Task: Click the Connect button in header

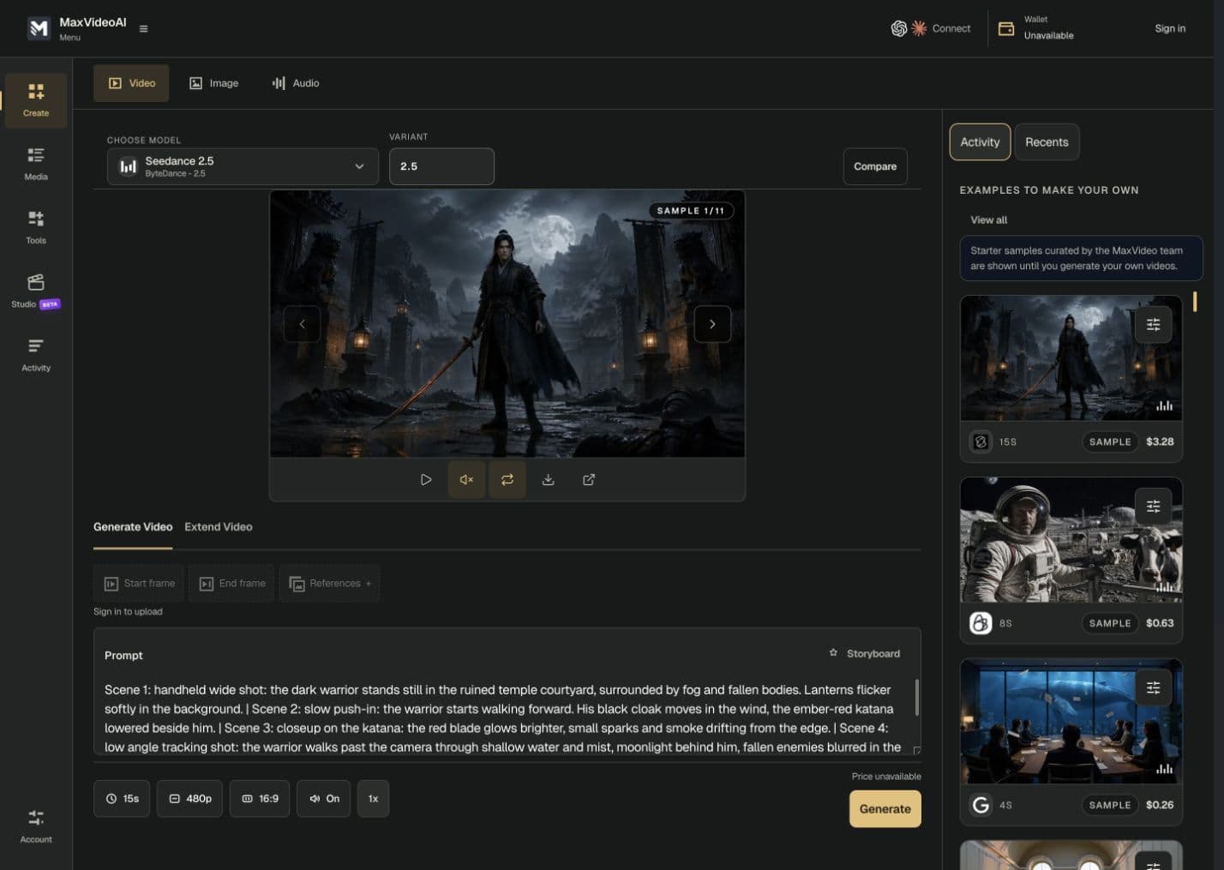Action: [x=931, y=28]
